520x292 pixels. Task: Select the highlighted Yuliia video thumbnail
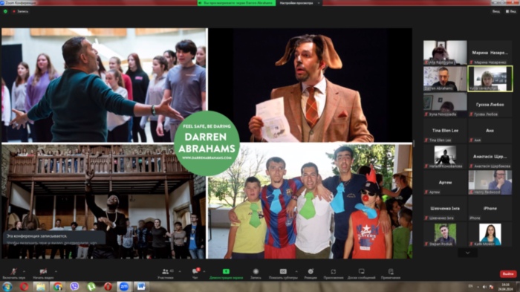(x=490, y=79)
